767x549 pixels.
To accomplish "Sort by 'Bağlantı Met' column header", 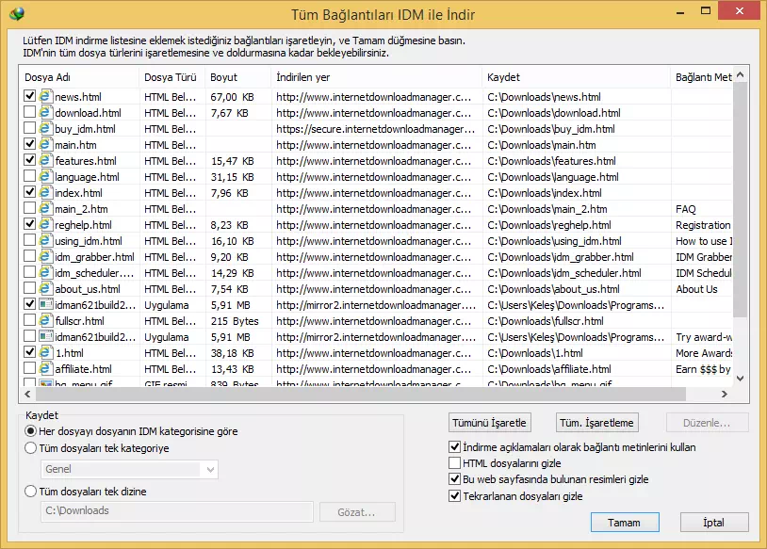I will (701, 77).
